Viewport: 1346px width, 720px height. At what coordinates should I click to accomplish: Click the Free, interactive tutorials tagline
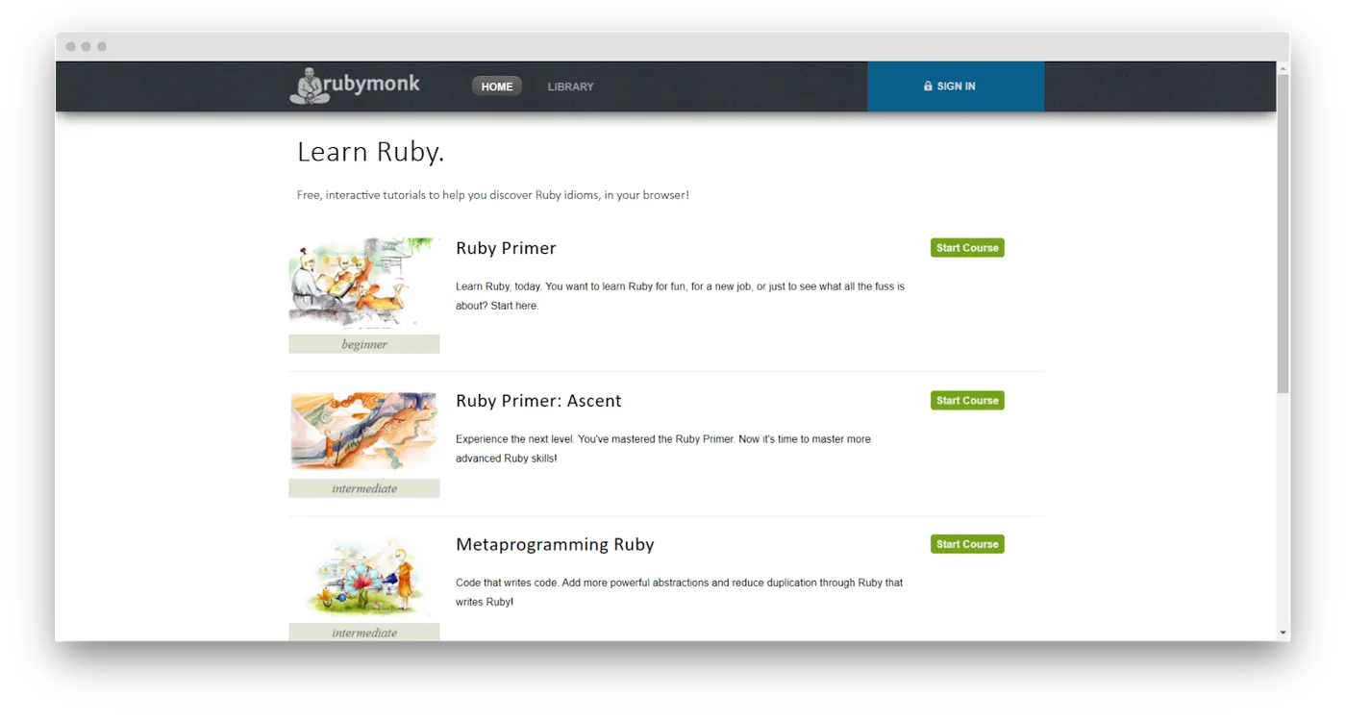click(x=492, y=195)
